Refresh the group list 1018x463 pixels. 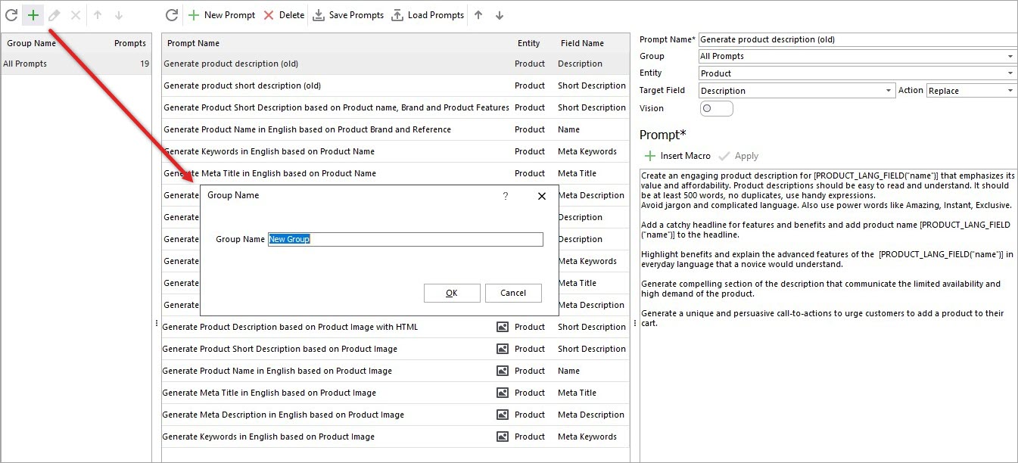(11, 14)
